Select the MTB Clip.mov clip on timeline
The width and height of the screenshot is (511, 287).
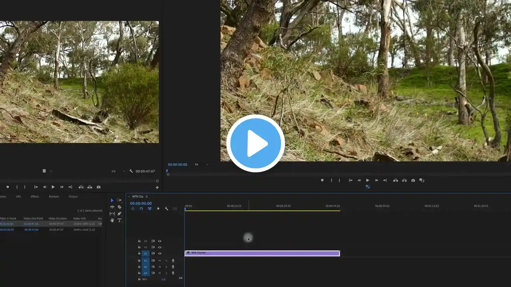[x=262, y=253]
